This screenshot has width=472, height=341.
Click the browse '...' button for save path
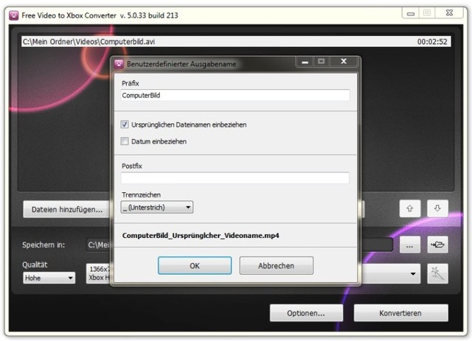click(409, 245)
